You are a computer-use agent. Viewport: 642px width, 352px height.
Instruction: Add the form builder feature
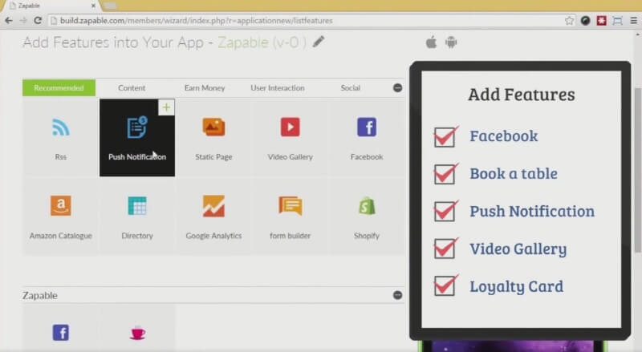click(291, 216)
